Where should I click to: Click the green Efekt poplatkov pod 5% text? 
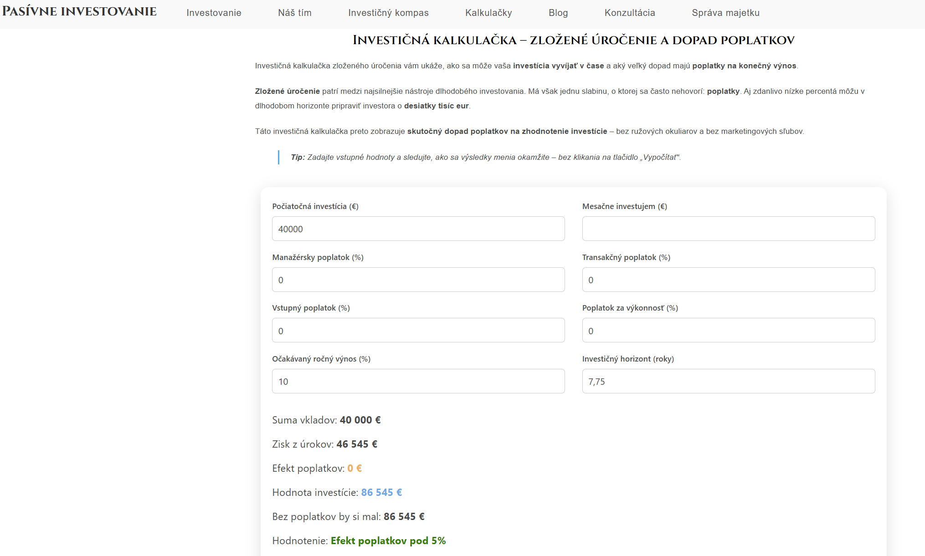pyautogui.click(x=388, y=541)
